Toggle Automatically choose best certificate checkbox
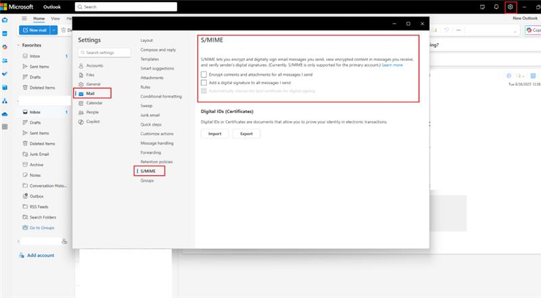Image resolution: width=541 pixels, height=298 pixels. (204, 91)
